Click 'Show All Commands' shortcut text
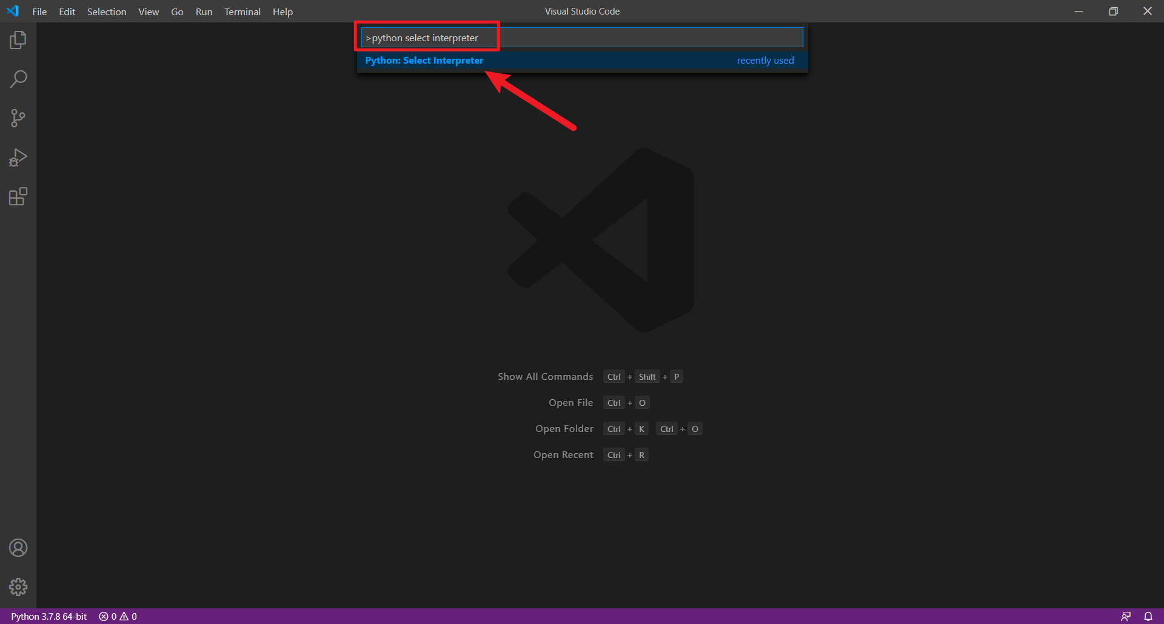 (x=544, y=376)
